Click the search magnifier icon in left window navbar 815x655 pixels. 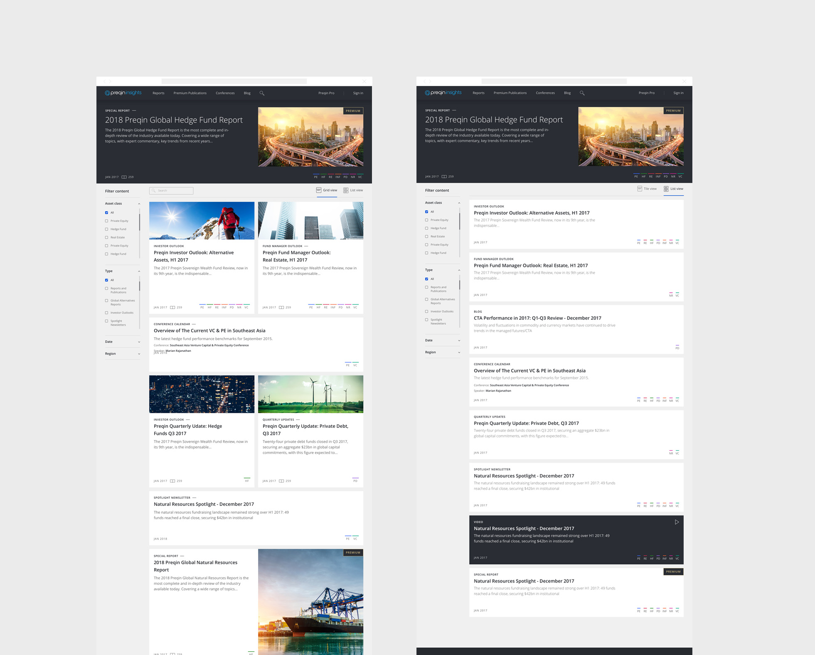(x=262, y=93)
